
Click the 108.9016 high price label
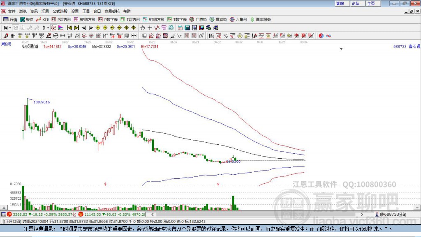coord(42,102)
